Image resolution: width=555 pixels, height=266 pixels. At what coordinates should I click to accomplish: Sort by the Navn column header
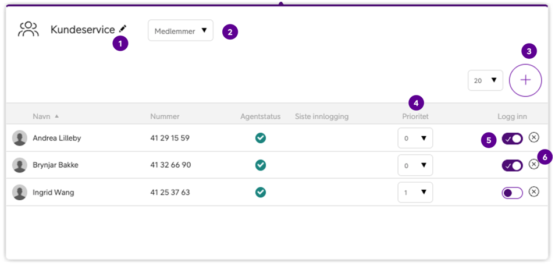pyautogui.click(x=41, y=116)
